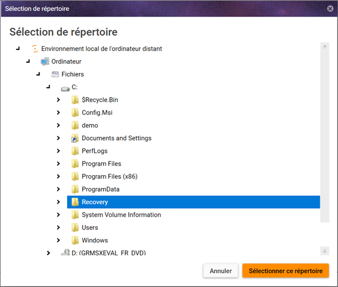Select the 'ProgramData' folder name

(100, 189)
